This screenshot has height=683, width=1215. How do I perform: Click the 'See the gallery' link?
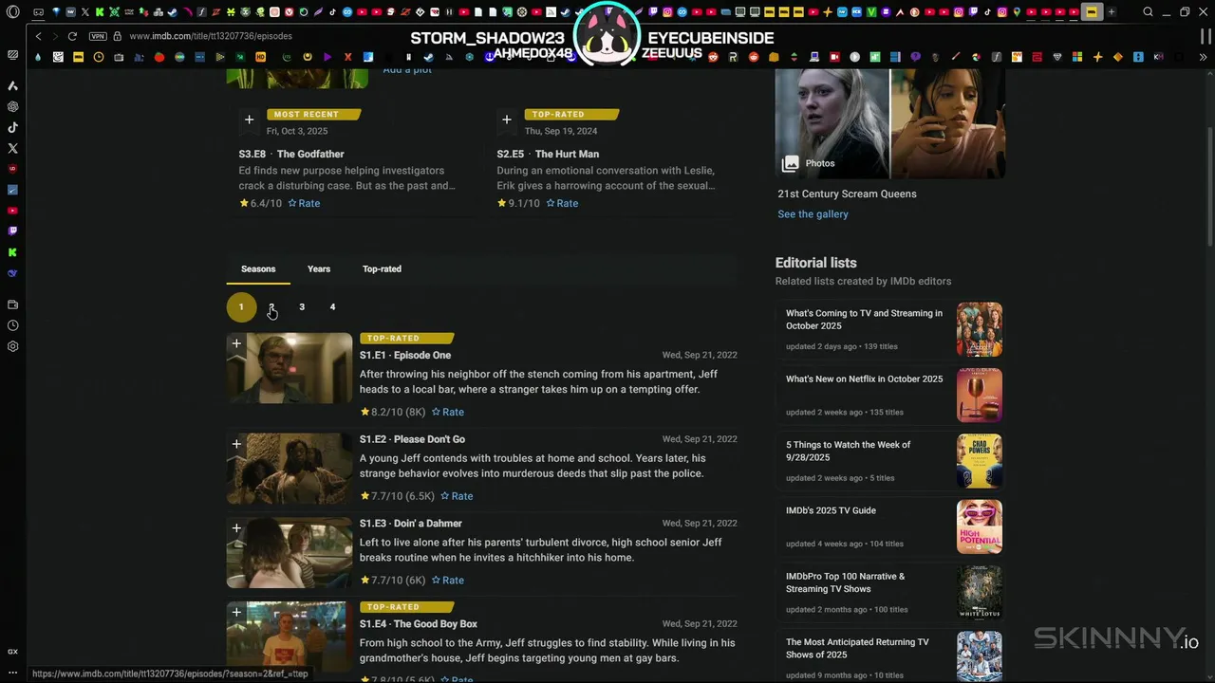(813, 214)
